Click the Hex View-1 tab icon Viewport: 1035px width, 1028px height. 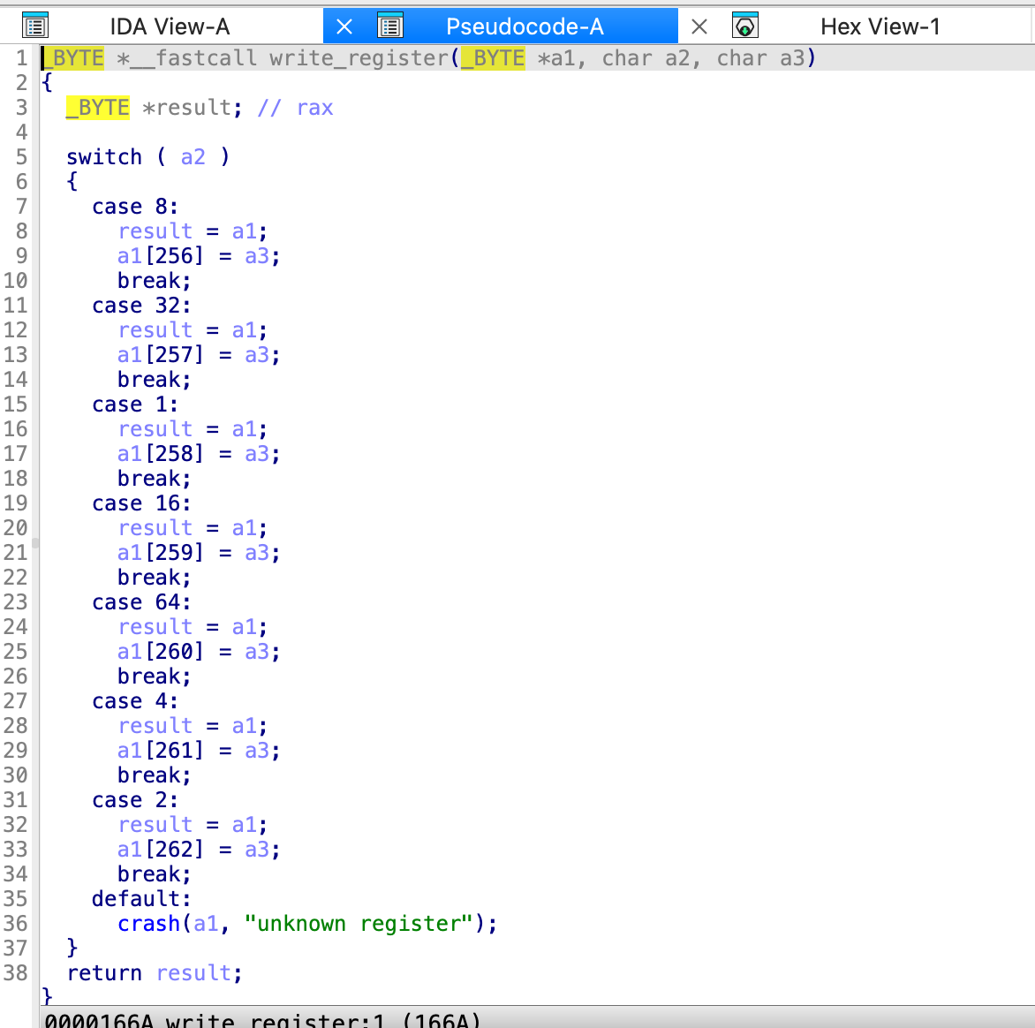pos(745,26)
